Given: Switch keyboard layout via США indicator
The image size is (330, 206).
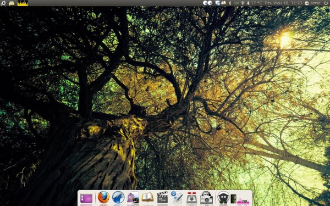Looking at the screenshot, I should (237, 3).
